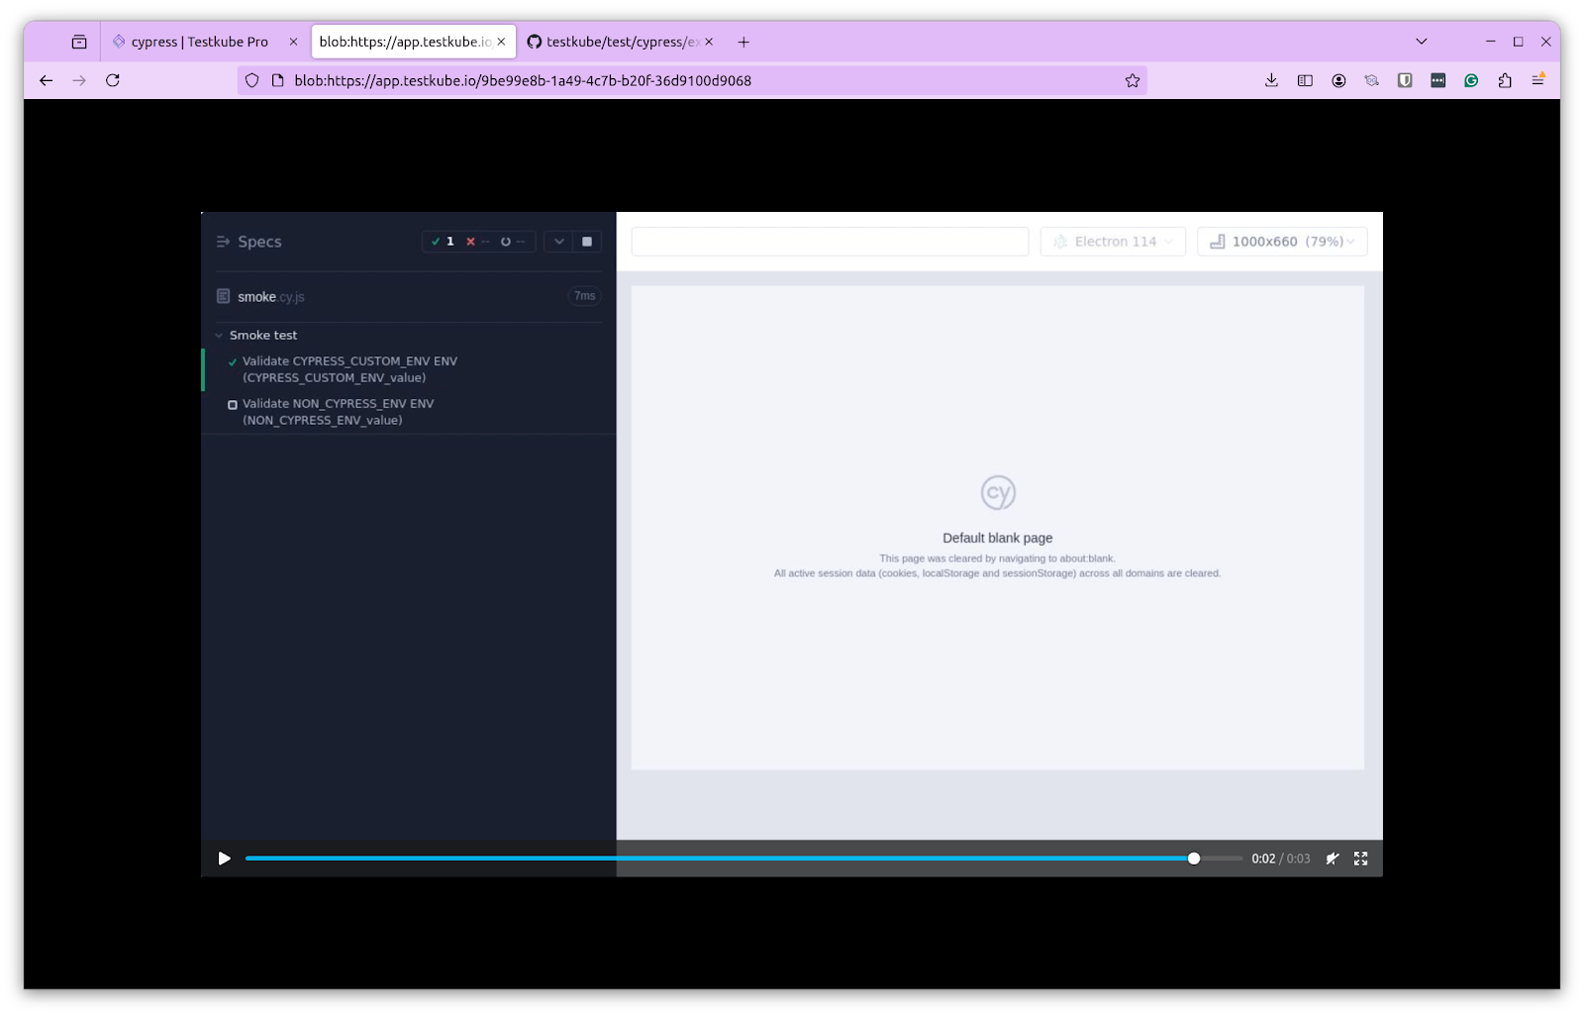
Task: Open a new browser tab
Action: coord(743,42)
